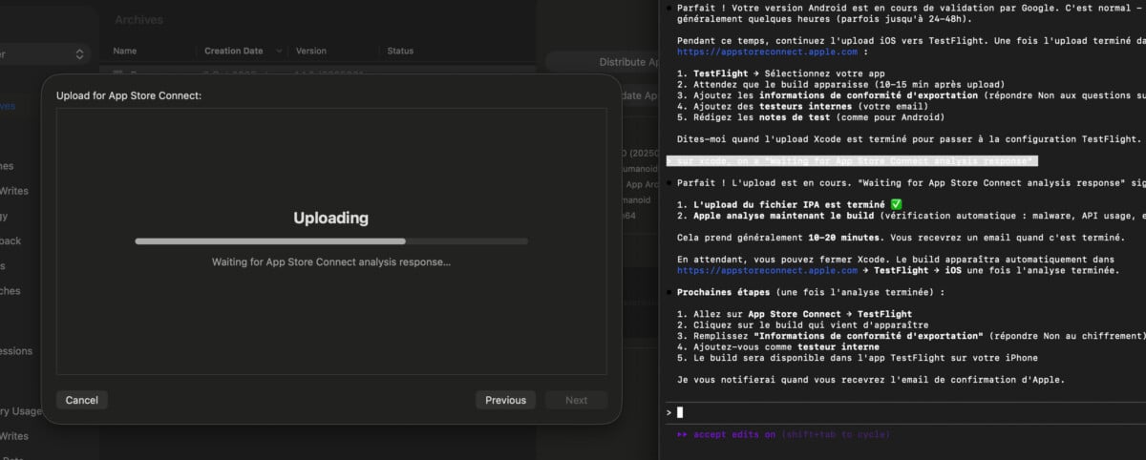Click the Previous button
The height and width of the screenshot is (460, 1146).
click(505, 400)
